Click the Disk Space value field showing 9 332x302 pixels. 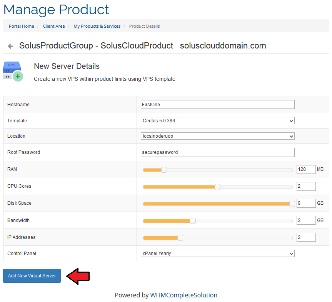coord(306,203)
